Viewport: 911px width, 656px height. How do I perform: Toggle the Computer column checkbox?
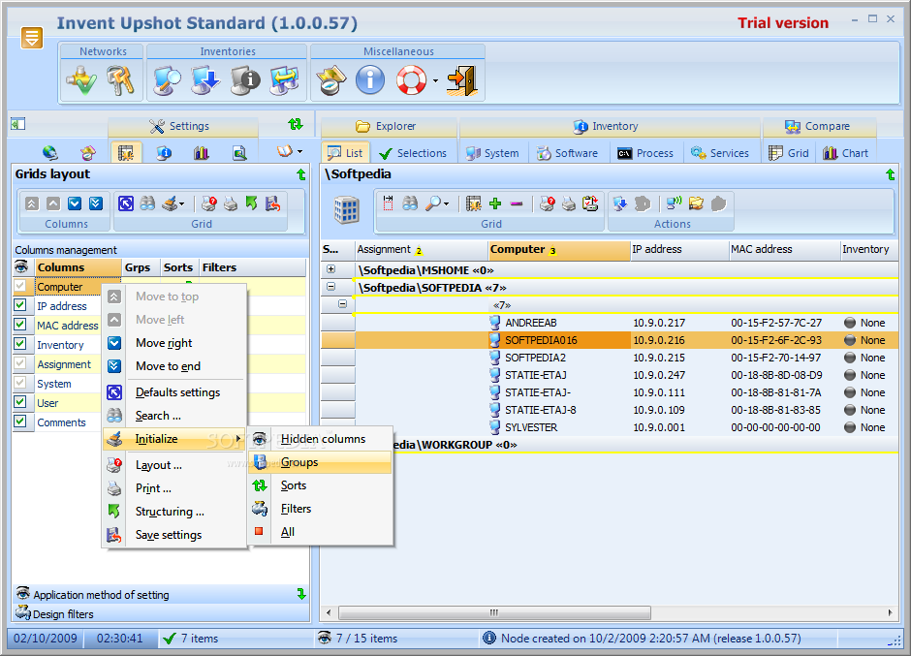pyautogui.click(x=20, y=286)
